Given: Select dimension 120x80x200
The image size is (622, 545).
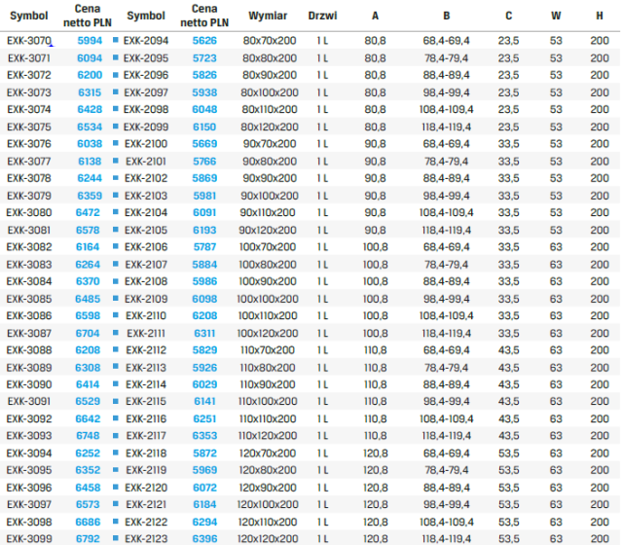Looking at the screenshot, I should click(268, 470).
